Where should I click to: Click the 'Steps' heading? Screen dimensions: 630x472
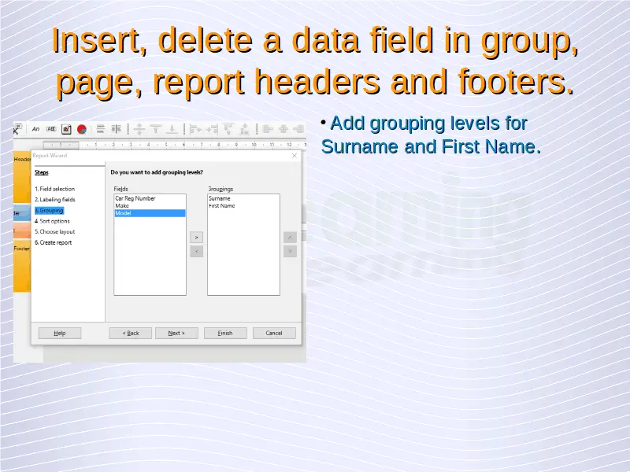[42, 172]
